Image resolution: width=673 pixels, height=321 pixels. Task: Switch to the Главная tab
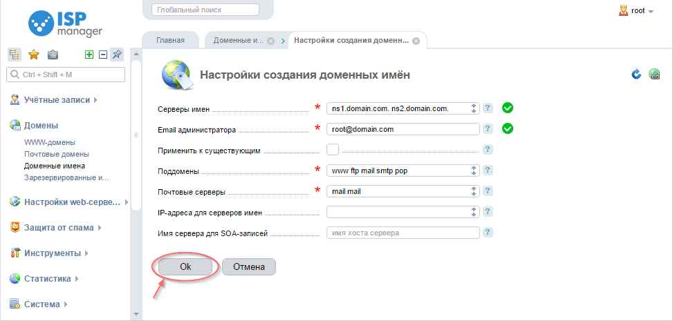pyautogui.click(x=170, y=40)
